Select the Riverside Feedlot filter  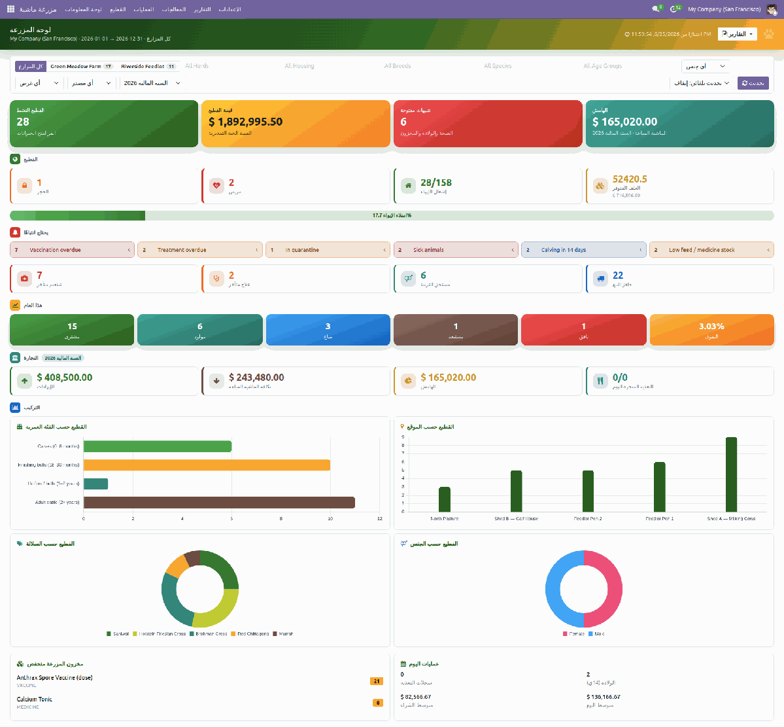tap(148, 66)
